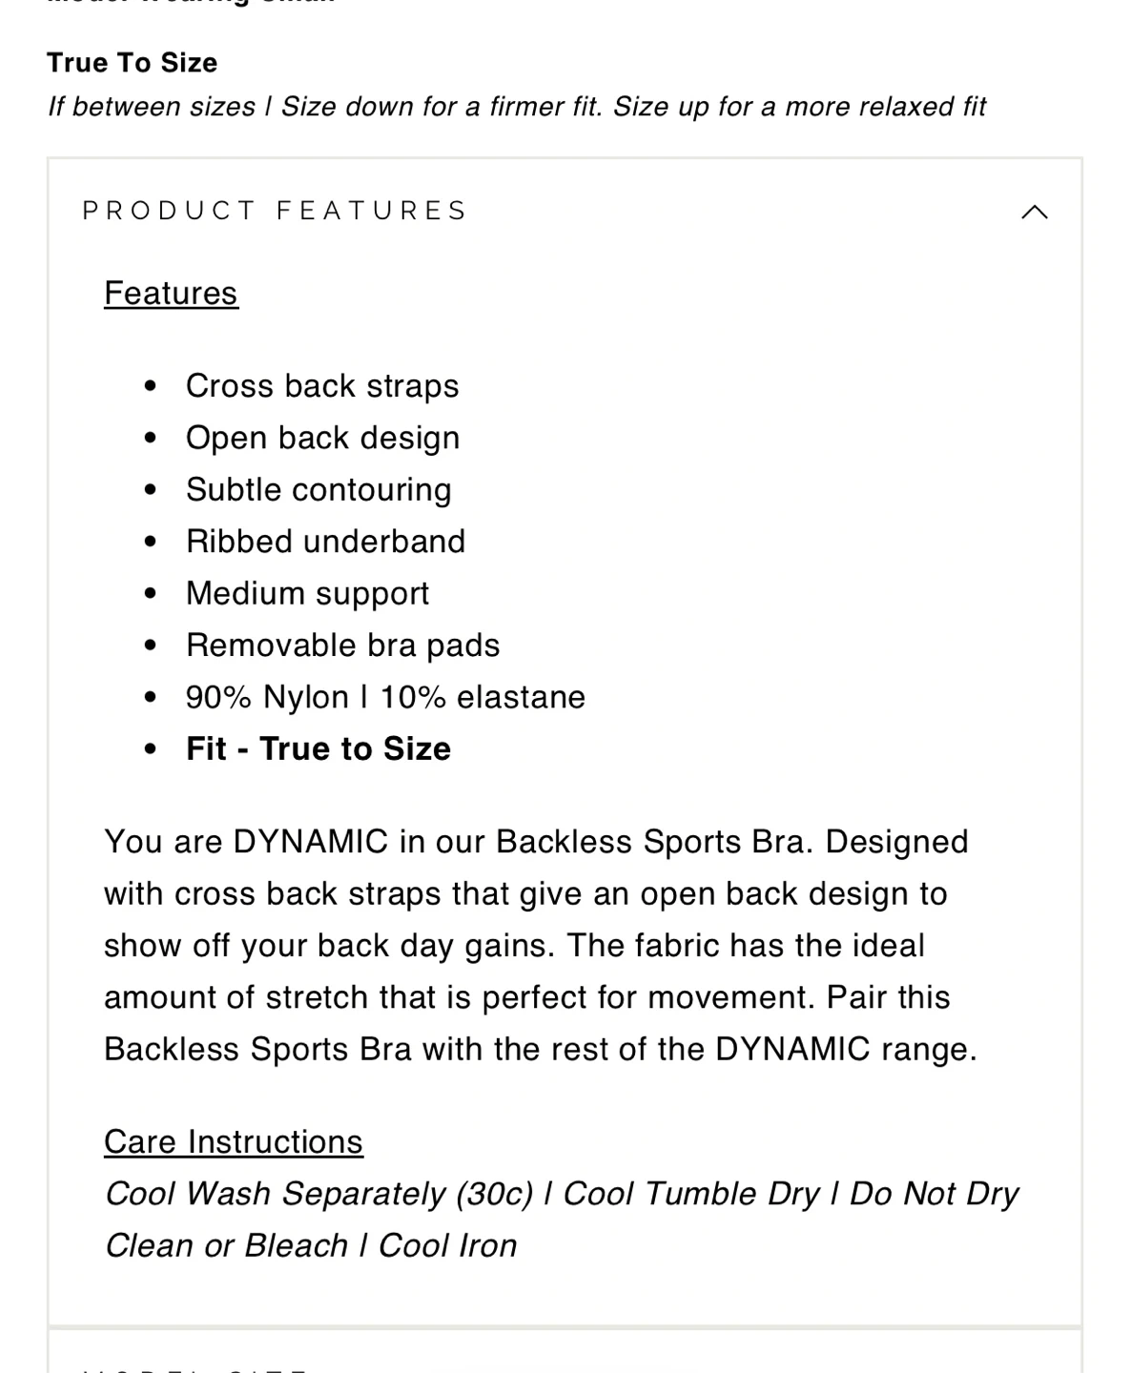Tap the "Medium support" list item
The height and width of the screenshot is (1373, 1130).
click(307, 593)
